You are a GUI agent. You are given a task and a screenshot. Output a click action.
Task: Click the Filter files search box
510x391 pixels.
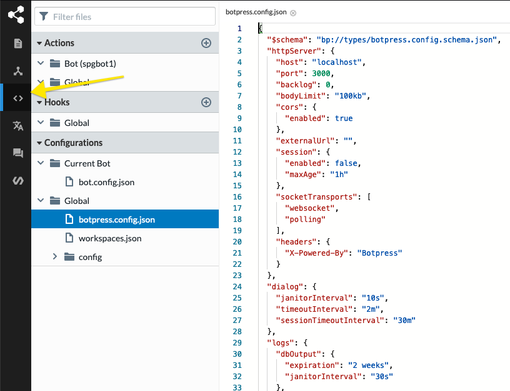tap(124, 16)
